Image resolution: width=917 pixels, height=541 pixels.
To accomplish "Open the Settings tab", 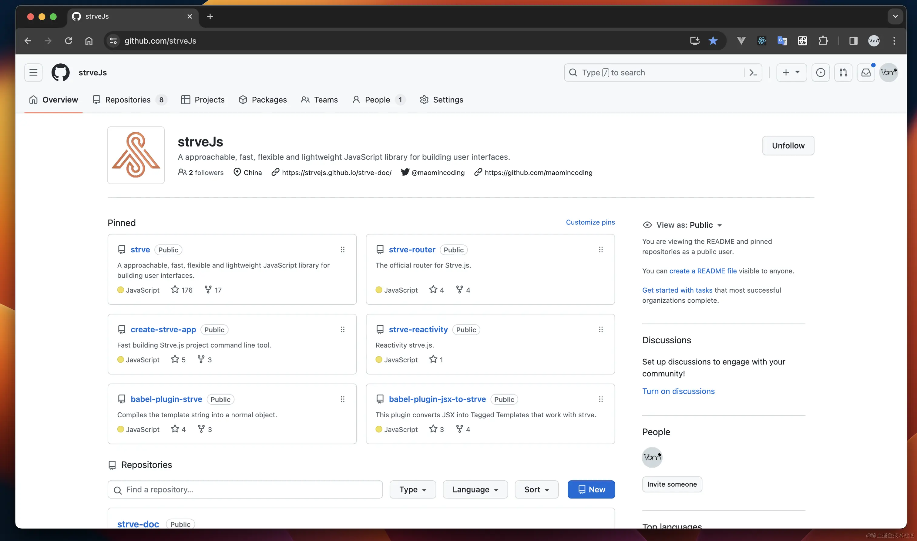I will coord(442,100).
